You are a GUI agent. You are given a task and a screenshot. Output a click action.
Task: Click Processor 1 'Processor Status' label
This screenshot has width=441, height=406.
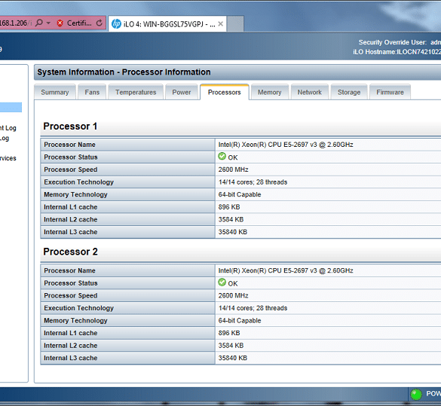71,157
